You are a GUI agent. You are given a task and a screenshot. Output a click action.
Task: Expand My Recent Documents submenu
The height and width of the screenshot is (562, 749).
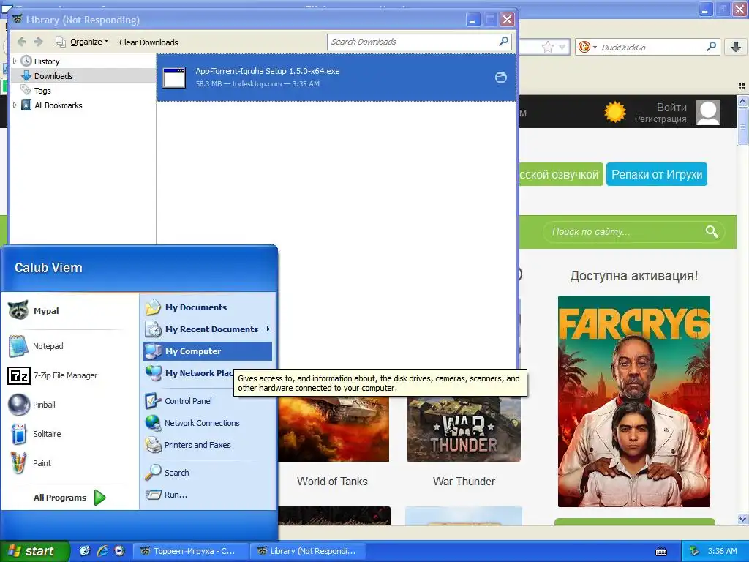tap(207, 329)
